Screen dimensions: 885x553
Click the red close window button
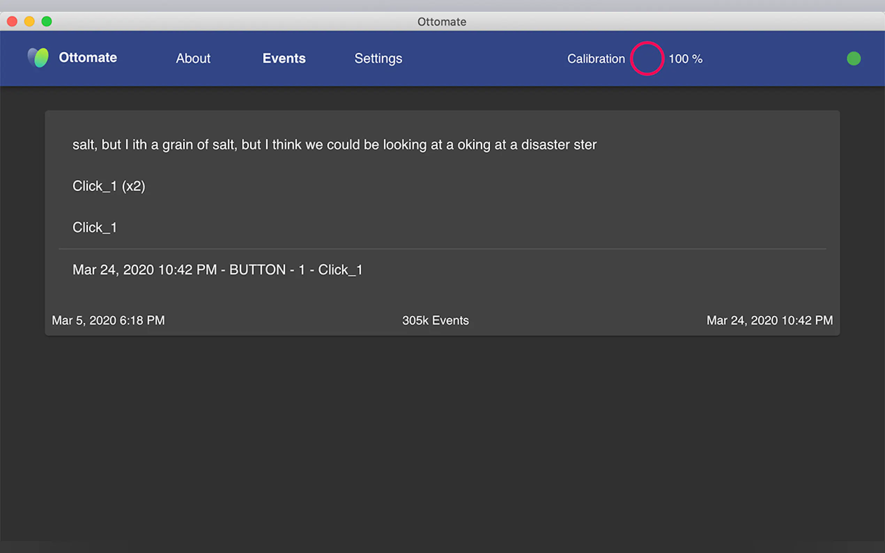click(x=12, y=22)
